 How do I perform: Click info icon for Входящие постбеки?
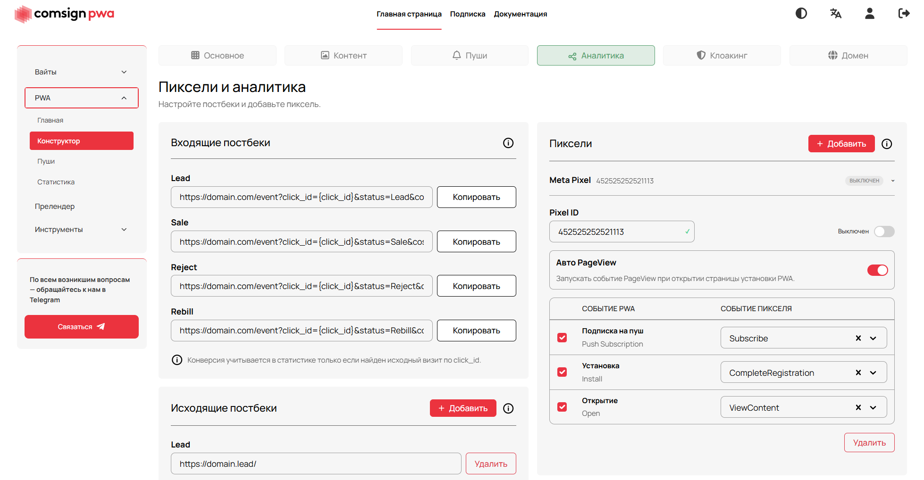click(x=508, y=143)
